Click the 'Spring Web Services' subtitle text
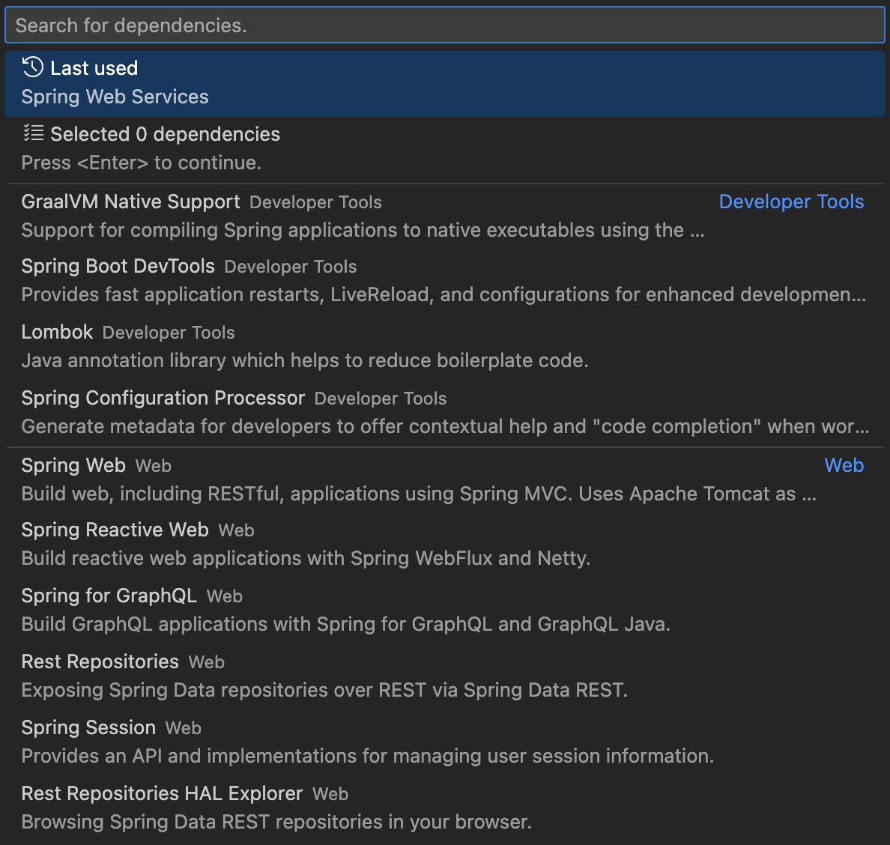 click(x=115, y=97)
